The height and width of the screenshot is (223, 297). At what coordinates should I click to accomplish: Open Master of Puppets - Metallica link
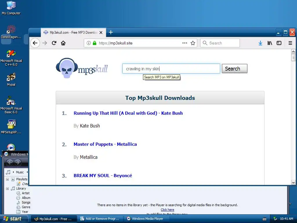click(x=105, y=144)
